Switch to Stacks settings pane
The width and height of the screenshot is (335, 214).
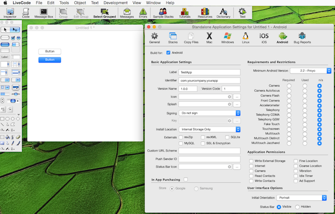[173, 38]
